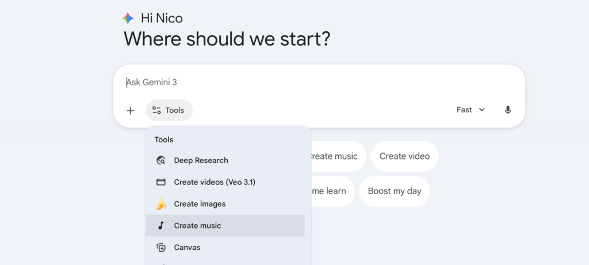The width and height of the screenshot is (589, 265).
Task: Select the Create images menu label
Action: 200,204
